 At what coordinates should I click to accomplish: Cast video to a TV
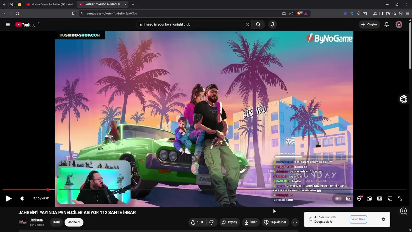pos(390,198)
